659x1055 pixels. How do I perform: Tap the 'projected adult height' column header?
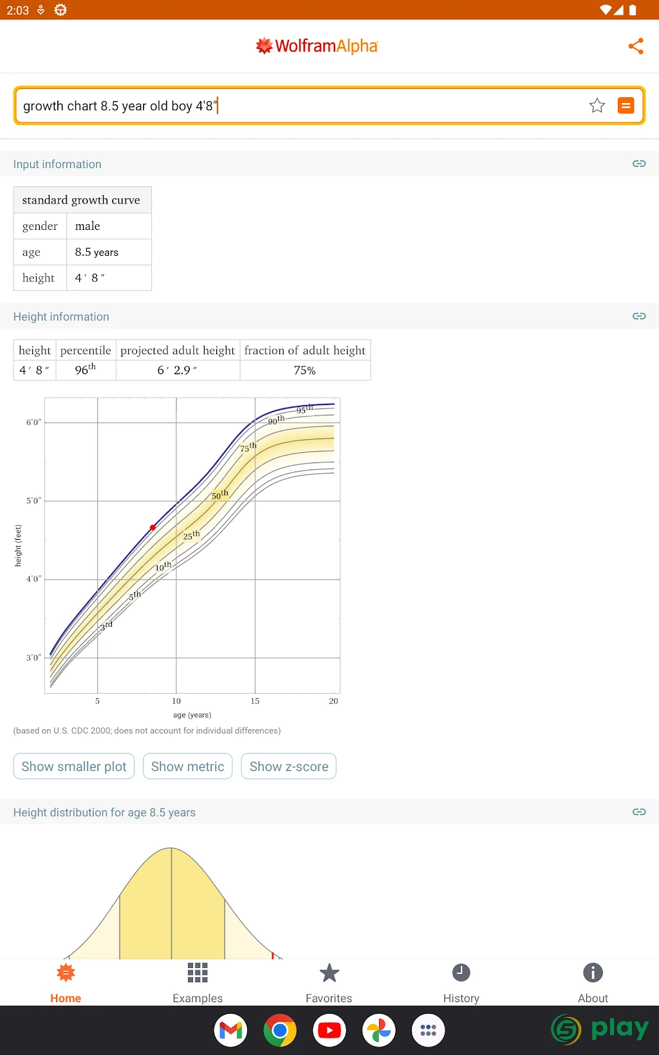[178, 350]
